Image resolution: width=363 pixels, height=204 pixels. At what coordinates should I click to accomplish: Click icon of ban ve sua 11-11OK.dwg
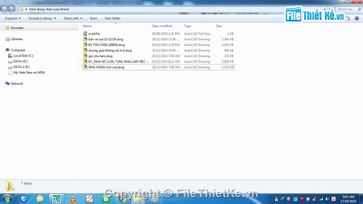85,39
